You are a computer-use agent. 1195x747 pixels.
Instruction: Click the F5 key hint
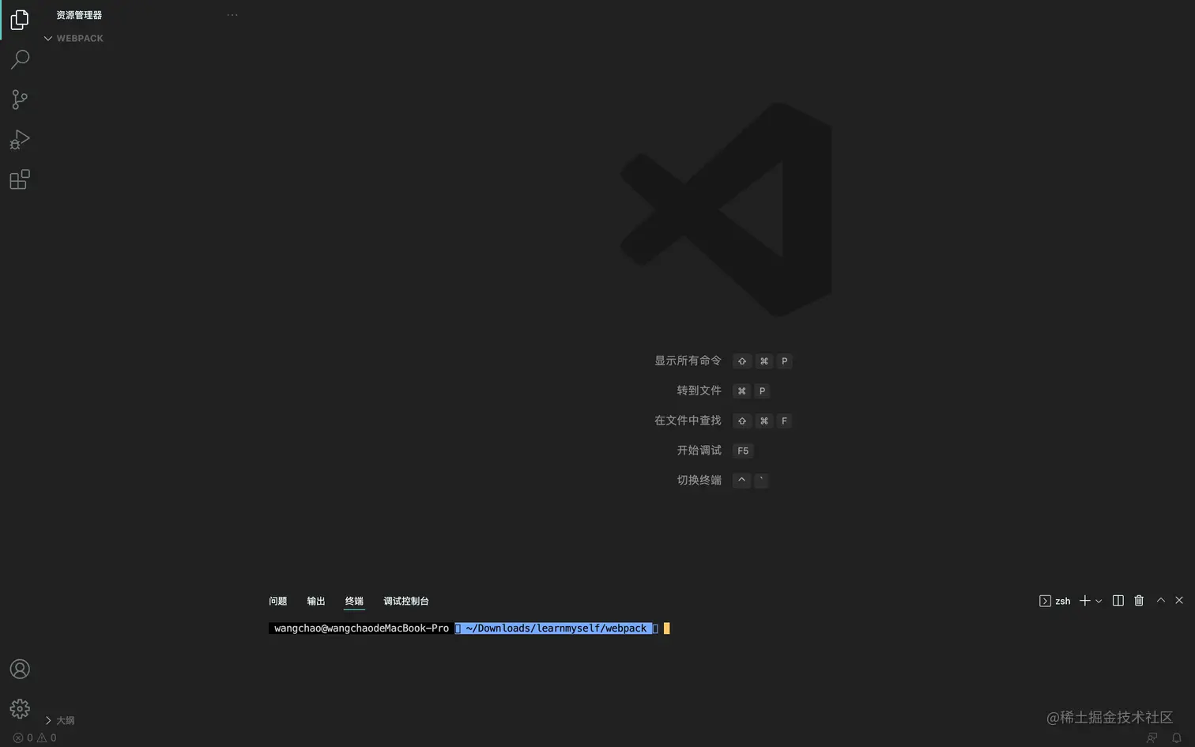click(x=743, y=451)
